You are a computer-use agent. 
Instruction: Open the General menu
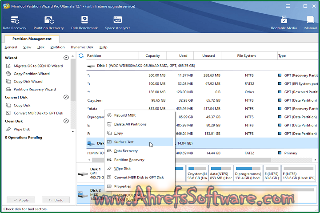(11, 47)
